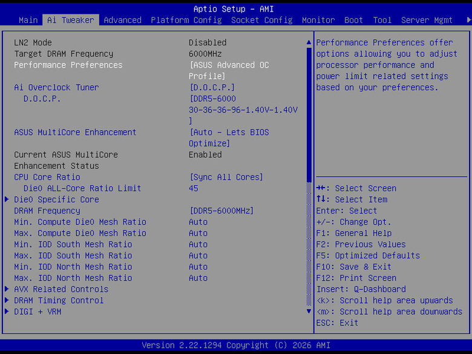Switch to the Main tab
The image size is (472, 354).
coord(28,20)
